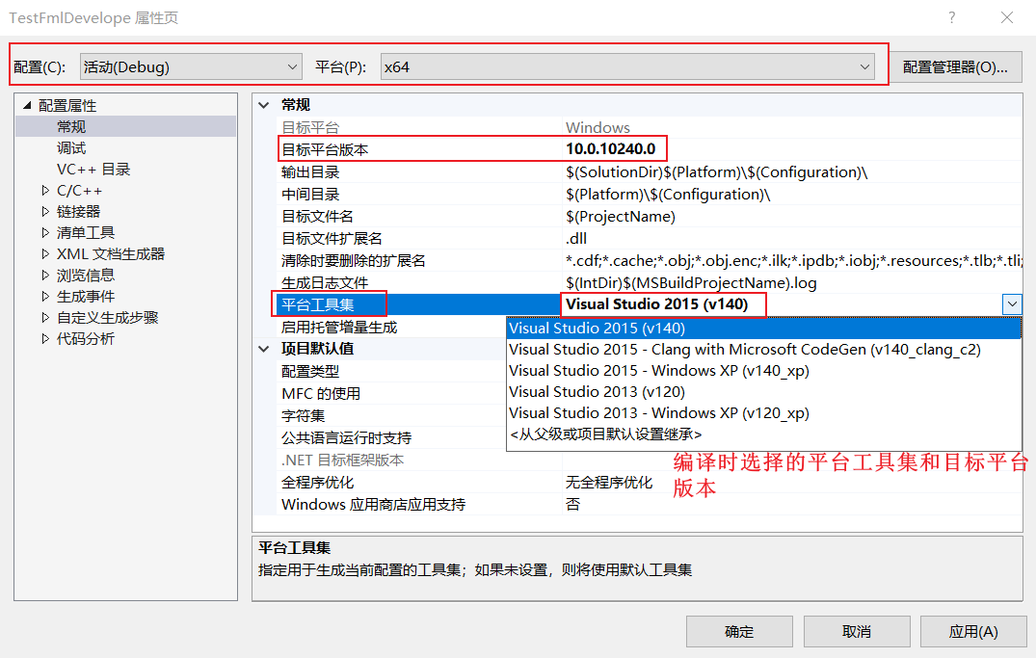1036x658 pixels.
Task: Select the 清除时要删除的扩展名 row
Action: pos(650,261)
